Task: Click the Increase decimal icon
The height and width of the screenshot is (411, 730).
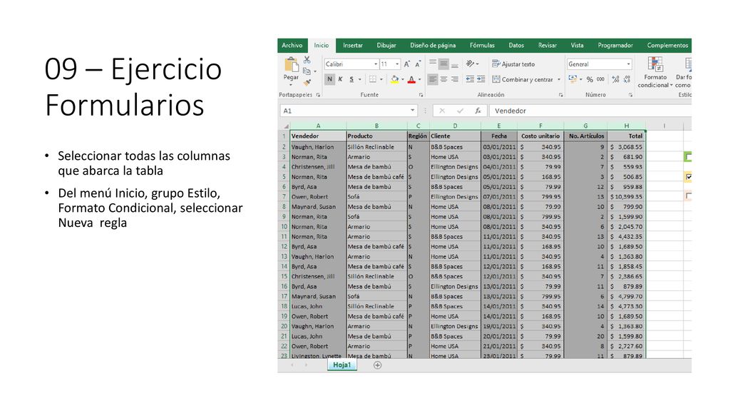Action: click(615, 80)
